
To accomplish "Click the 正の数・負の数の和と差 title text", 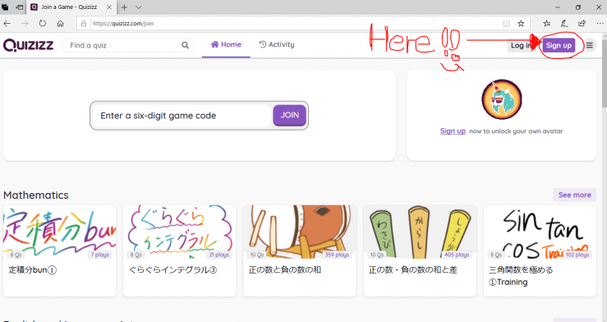I will tap(412, 269).
